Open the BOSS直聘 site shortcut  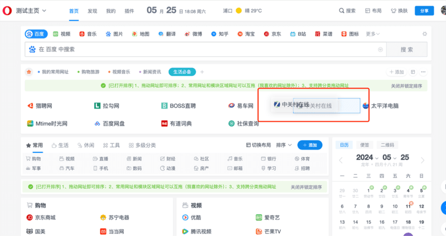(178, 106)
